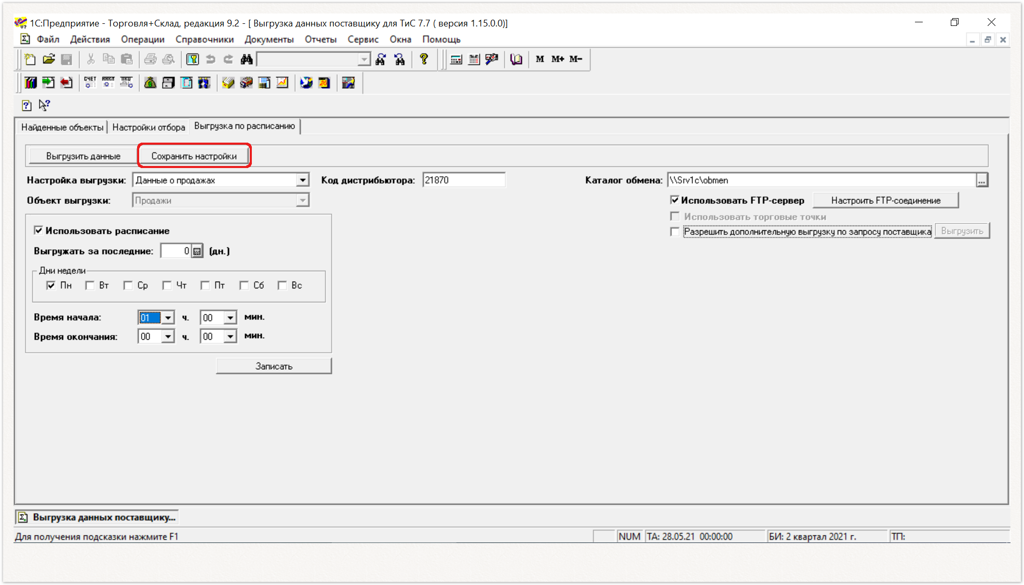The height and width of the screenshot is (585, 1024).
Task: Uncheck the Пн weekday checkbox
Action: tap(51, 285)
